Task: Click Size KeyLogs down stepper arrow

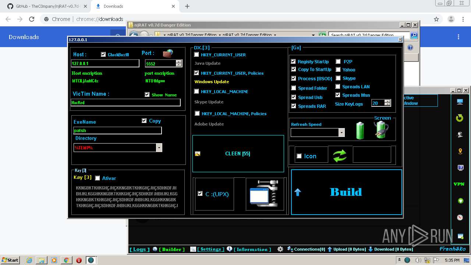Action: (x=387, y=105)
